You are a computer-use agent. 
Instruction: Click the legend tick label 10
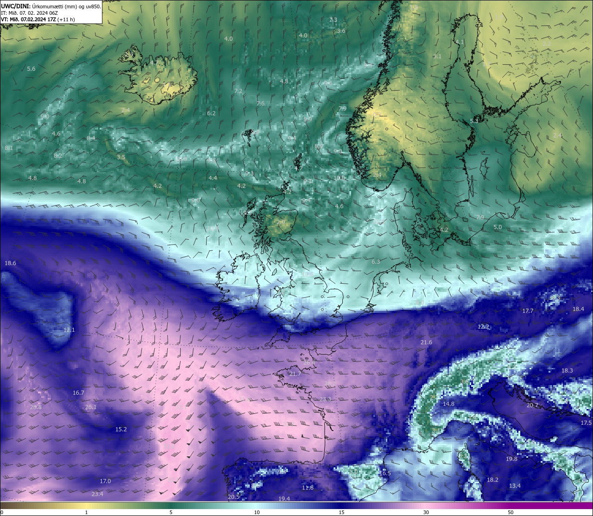tap(257, 512)
